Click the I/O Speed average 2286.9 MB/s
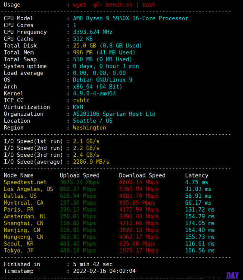 point(91,162)
